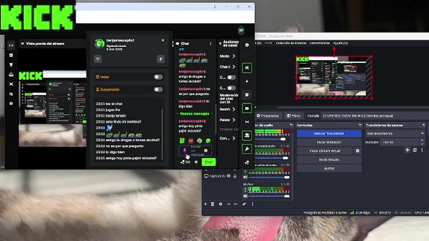Expand the Restri… row in Acciones de canal
This screenshot has height=241, width=429.
pyautogui.click(x=228, y=109)
